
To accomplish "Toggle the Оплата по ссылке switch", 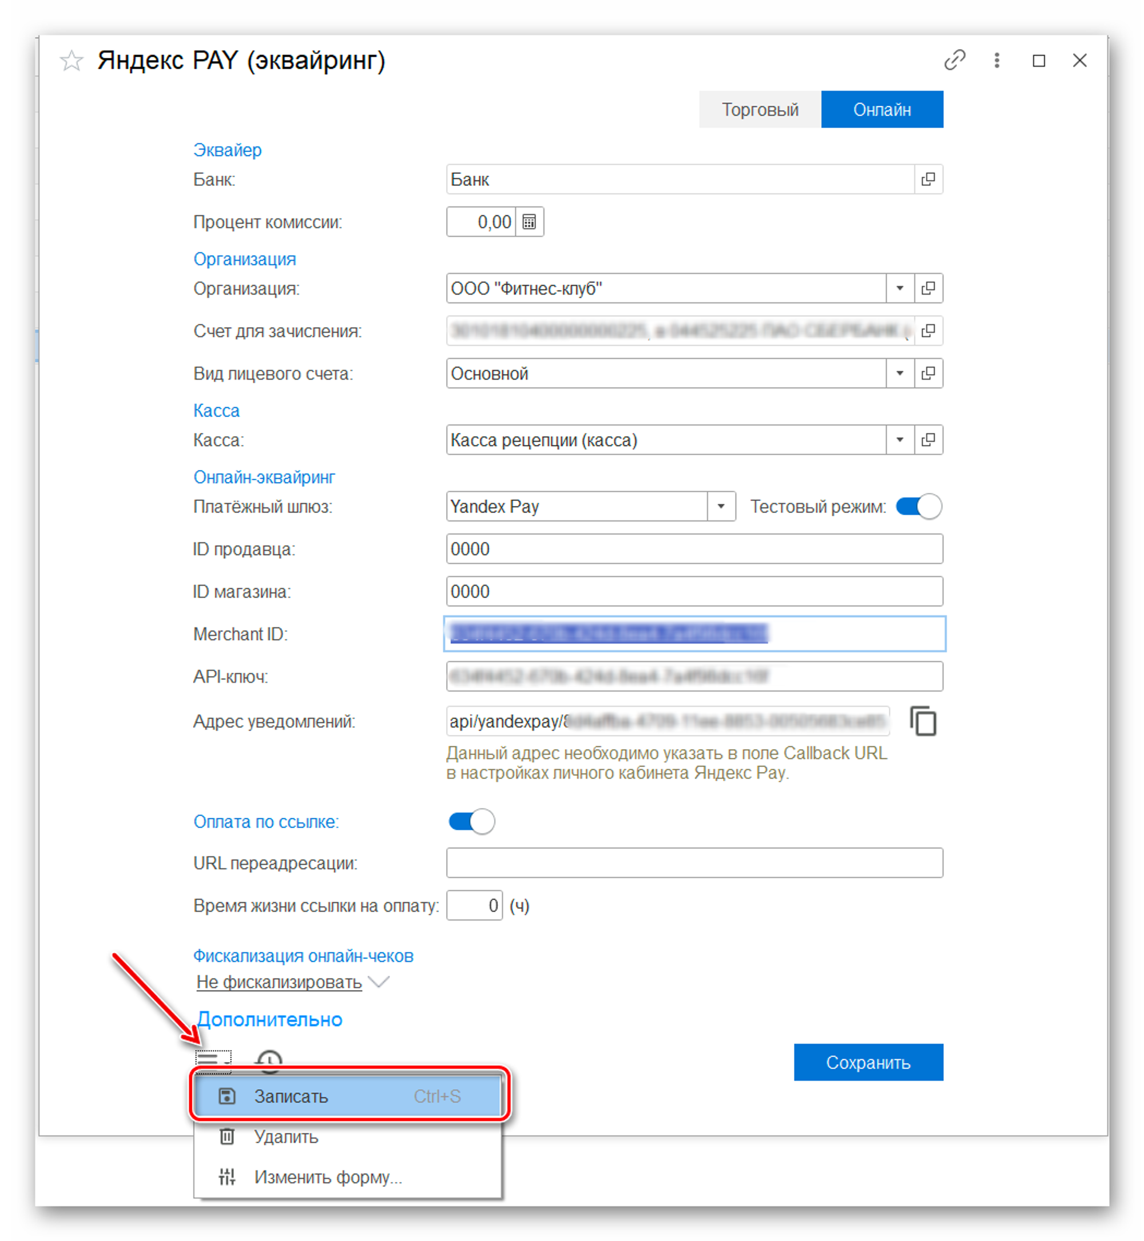I will pyautogui.click(x=472, y=821).
